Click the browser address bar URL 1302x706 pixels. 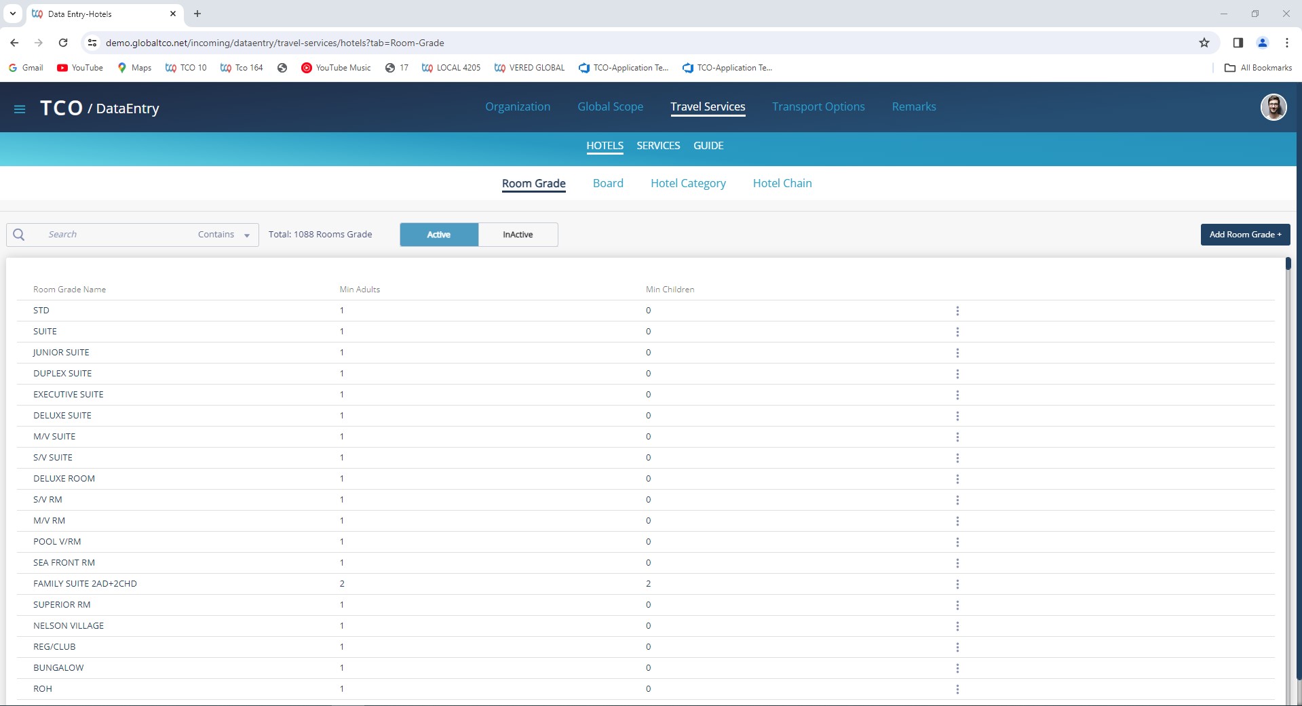[x=275, y=43]
